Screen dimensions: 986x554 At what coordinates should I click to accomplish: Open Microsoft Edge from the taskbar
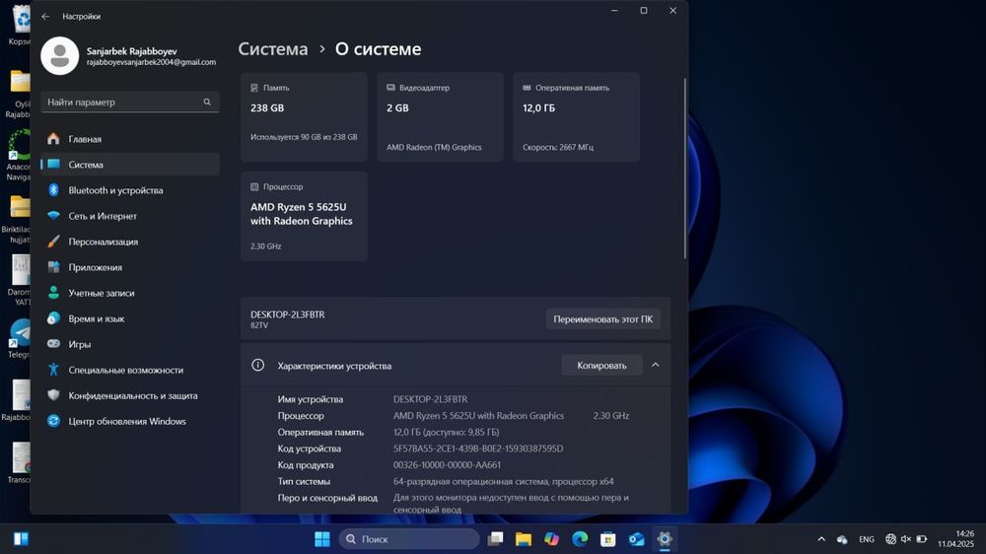coord(580,539)
